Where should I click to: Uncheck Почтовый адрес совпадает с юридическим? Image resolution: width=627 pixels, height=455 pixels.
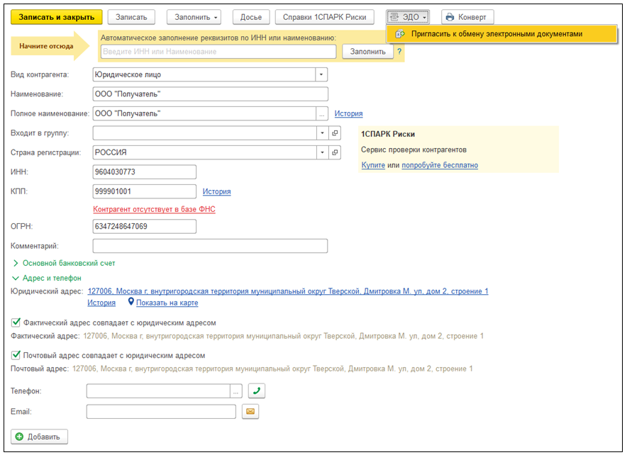tap(17, 356)
